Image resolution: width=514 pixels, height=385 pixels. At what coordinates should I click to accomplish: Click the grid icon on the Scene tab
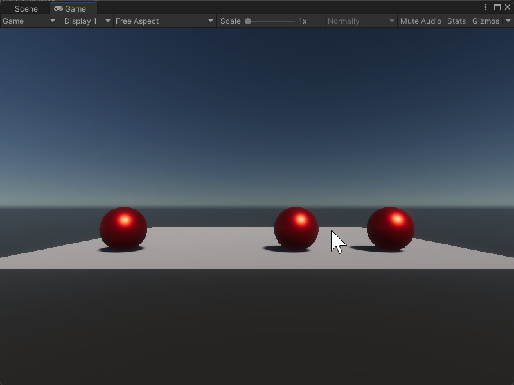[x=9, y=8]
